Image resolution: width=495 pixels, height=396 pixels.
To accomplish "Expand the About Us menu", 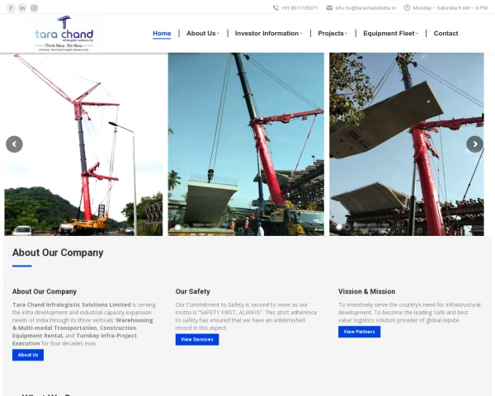I will pos(203,34).
